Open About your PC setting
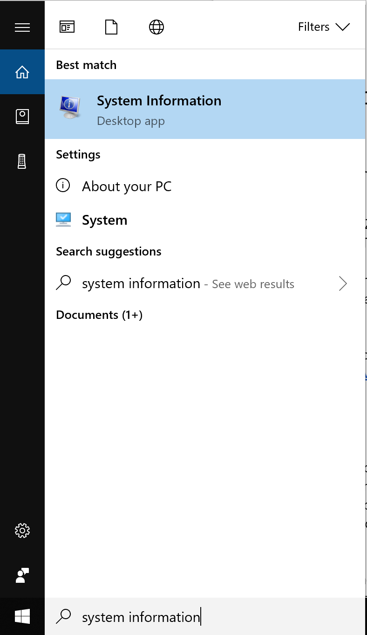Viewport: 367px width, 635px height. click(205, 186)
